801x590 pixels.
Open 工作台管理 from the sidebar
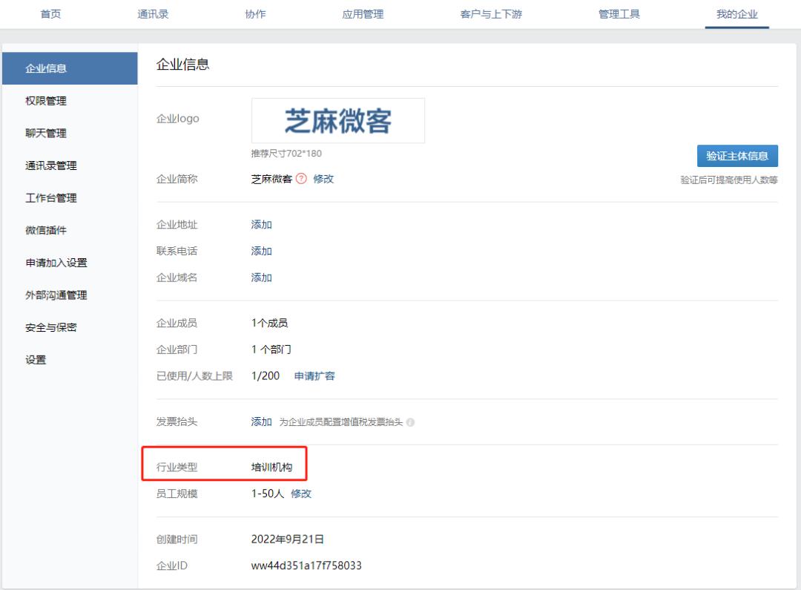click(53, 198)
